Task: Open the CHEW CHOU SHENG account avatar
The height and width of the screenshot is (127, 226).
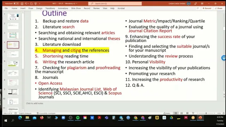Action: click(x=189, y=4)
